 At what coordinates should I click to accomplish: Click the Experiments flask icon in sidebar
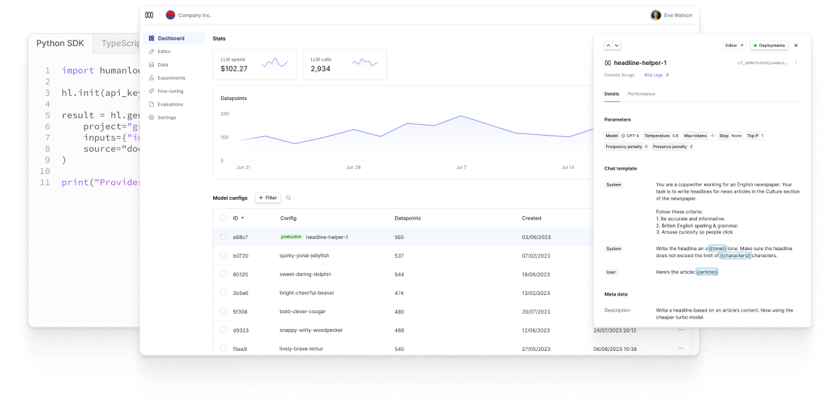click(152, 78)
